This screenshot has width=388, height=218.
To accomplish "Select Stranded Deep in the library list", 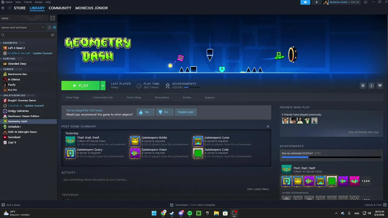I will (x=17, y=64).
